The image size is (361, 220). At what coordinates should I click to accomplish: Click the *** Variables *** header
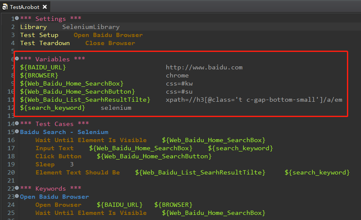pos(52,59)
